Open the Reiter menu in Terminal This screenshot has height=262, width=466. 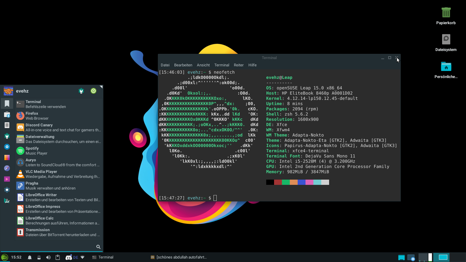point(239,65)
